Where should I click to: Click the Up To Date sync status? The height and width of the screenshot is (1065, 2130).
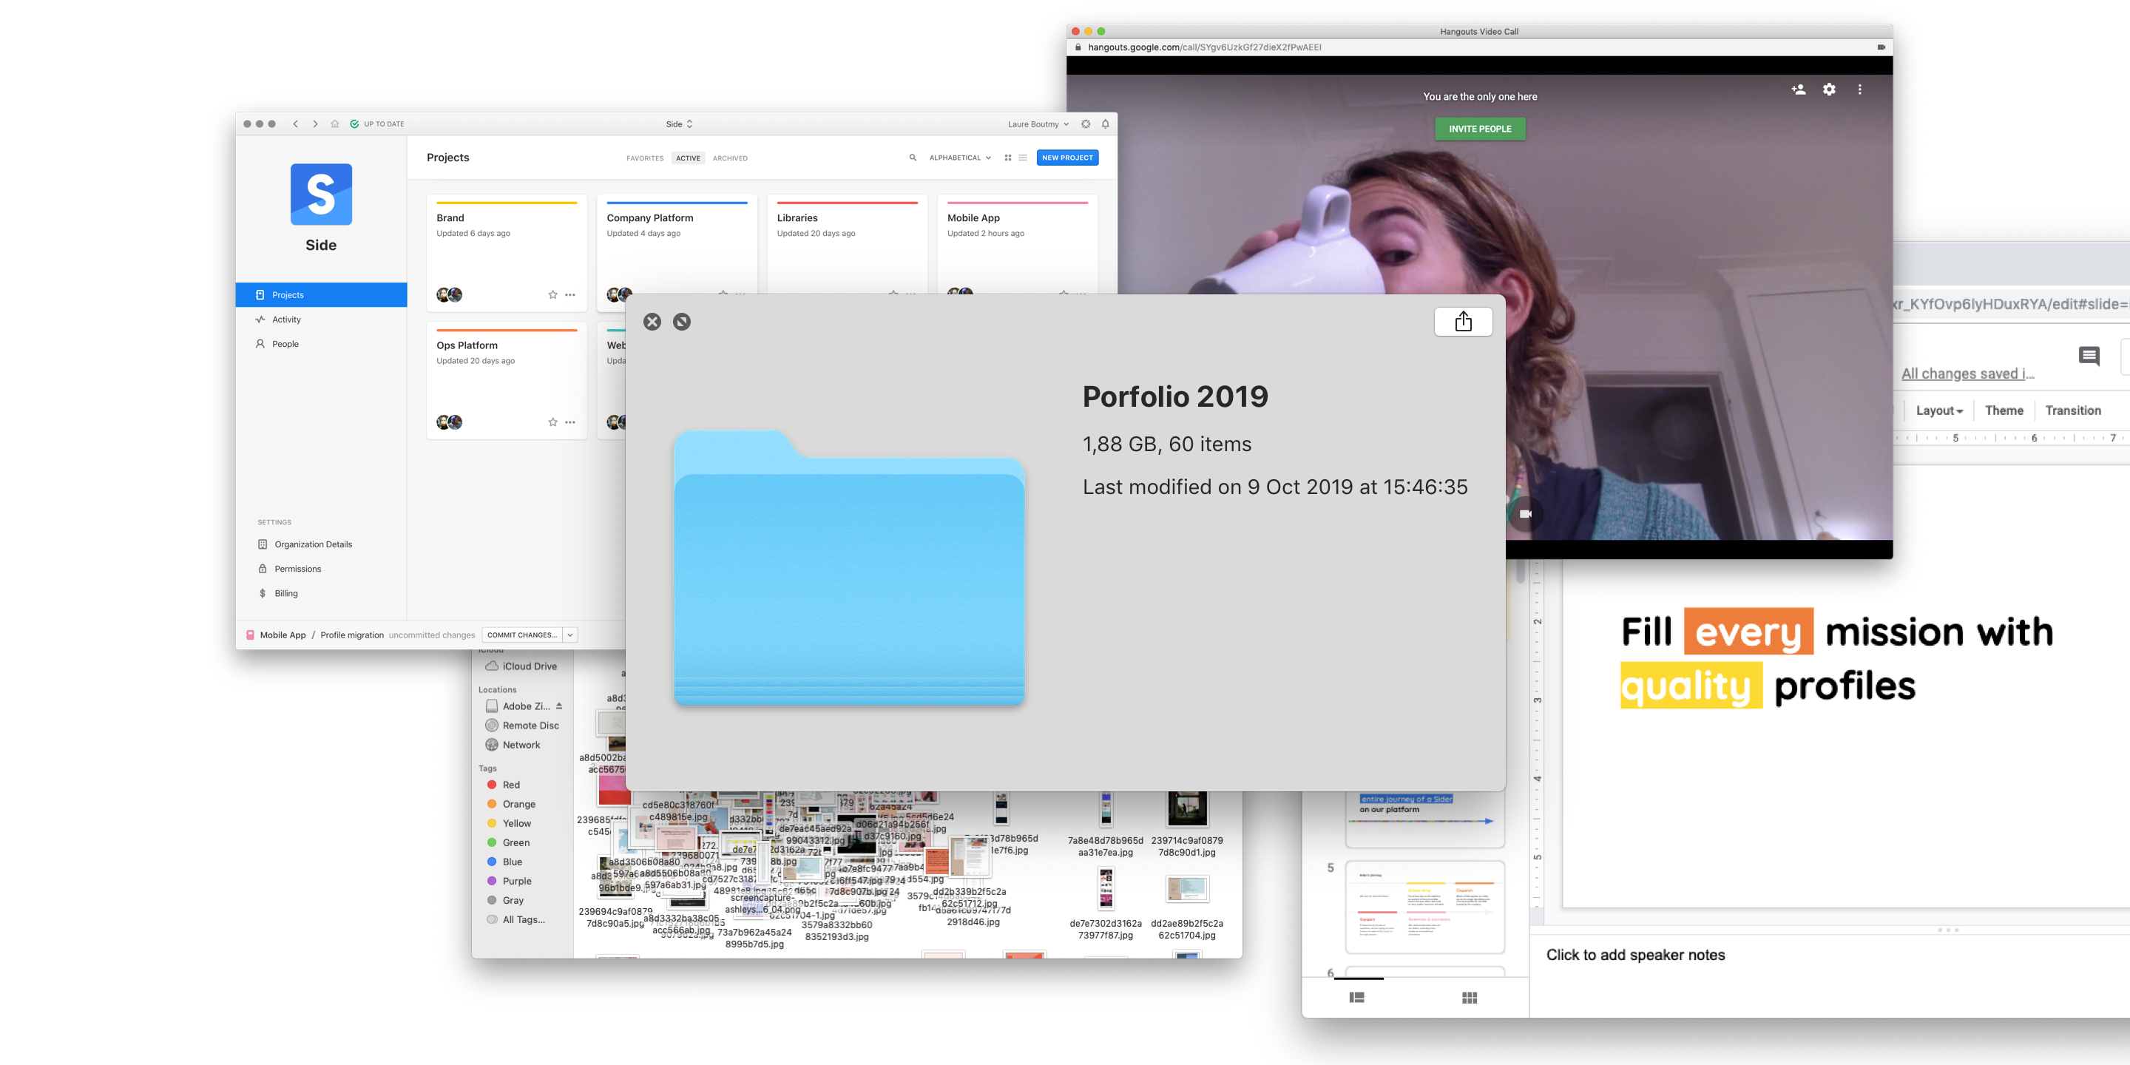click(x=377, y=124)
